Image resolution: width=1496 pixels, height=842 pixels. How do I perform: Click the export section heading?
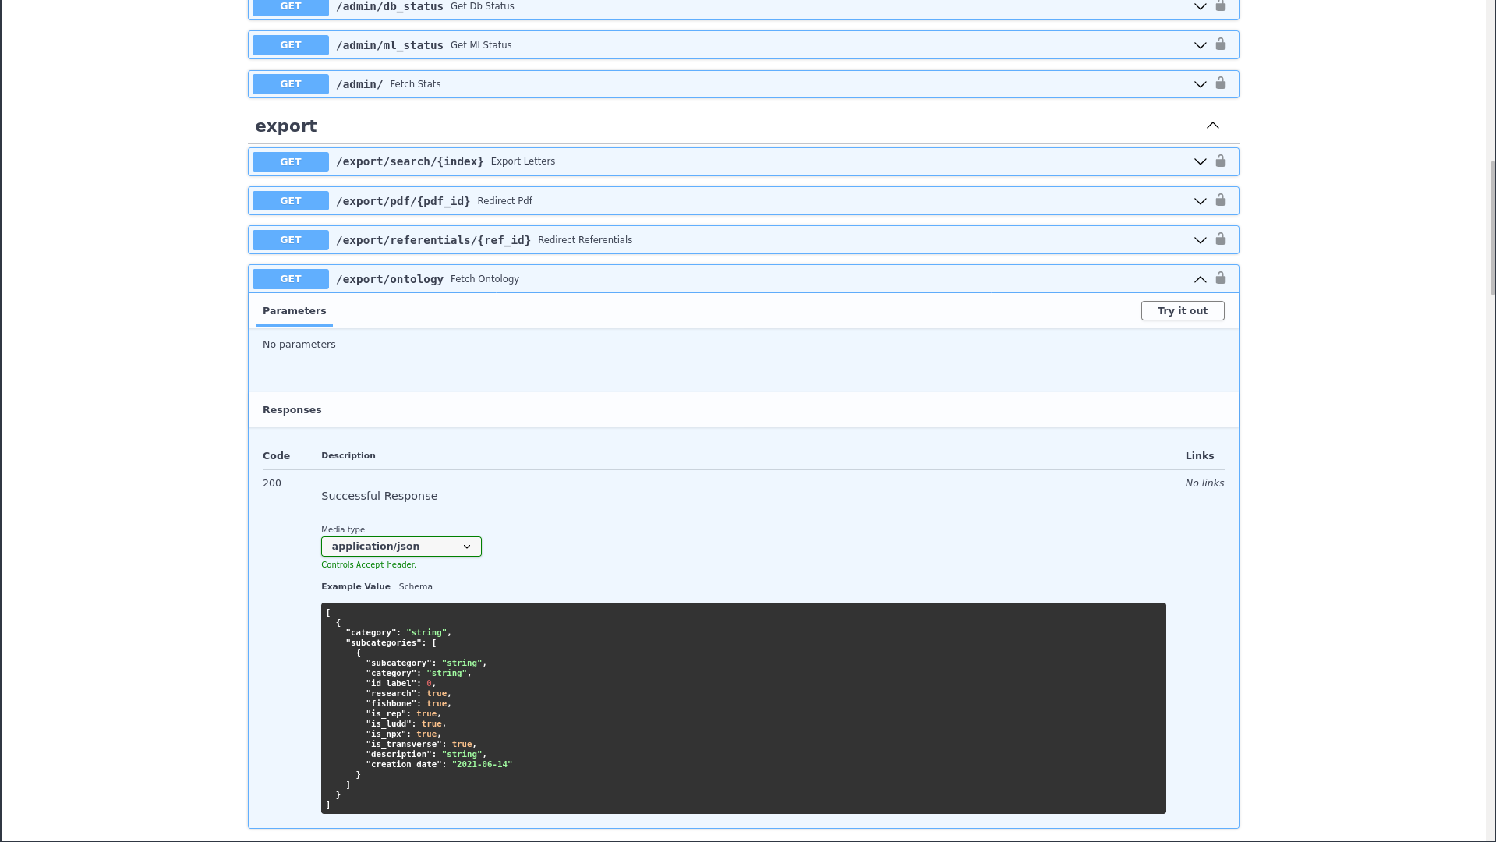click(286, 126)
